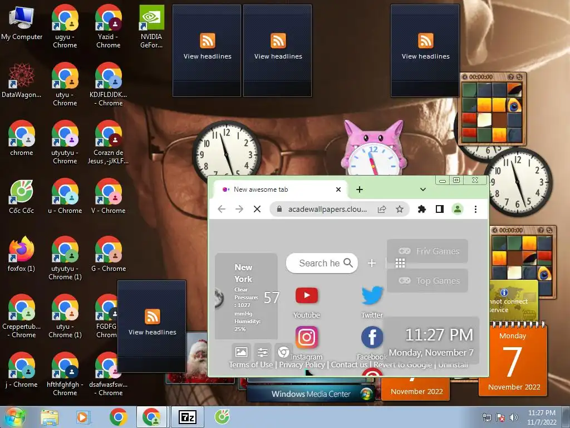Open a new Chrome tab
The height and width of the screenshot is (428, 570).
360,189
